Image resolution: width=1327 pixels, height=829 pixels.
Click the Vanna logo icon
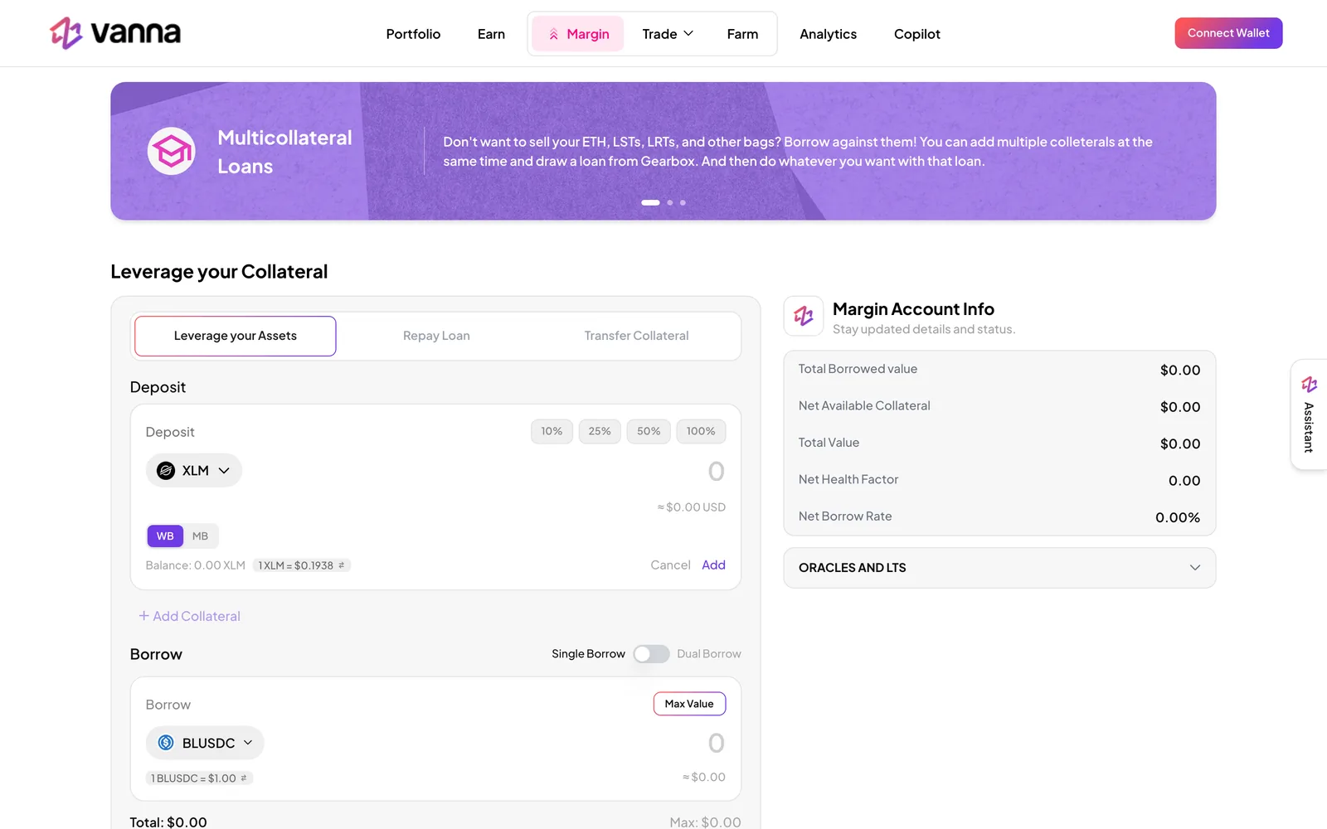[66, 33]
